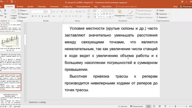Select the text box shape in gallery
Screen dimensions: 192x108
(95, 11)
